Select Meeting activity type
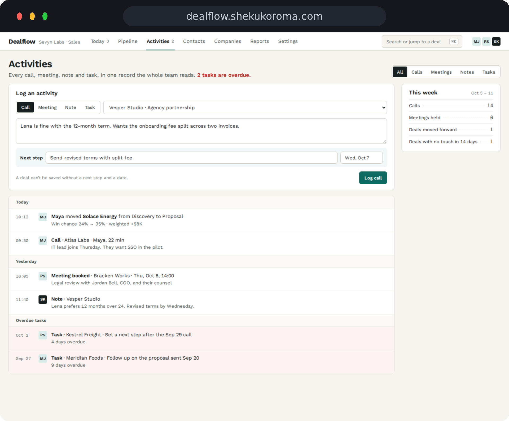The height and width of the screenshot is (421, 509). coord(47,107)
